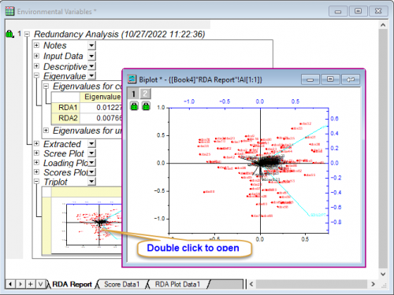Minimize the Environmental Variables window

(338, 11)
